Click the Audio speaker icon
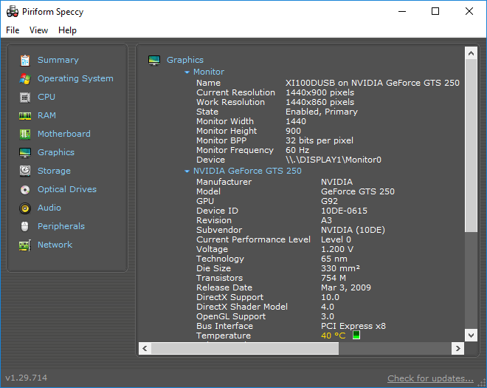The width and height of the screenshot is (487, 388). pyautogui.click(x=25, y=208)
